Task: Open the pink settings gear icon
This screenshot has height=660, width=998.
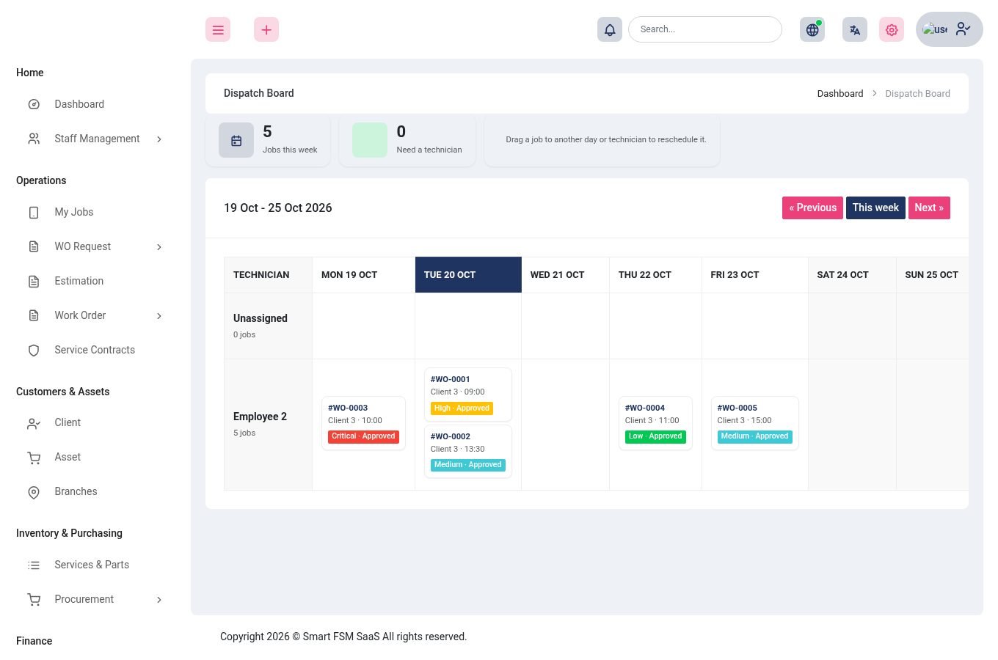Action: (892, 29)
